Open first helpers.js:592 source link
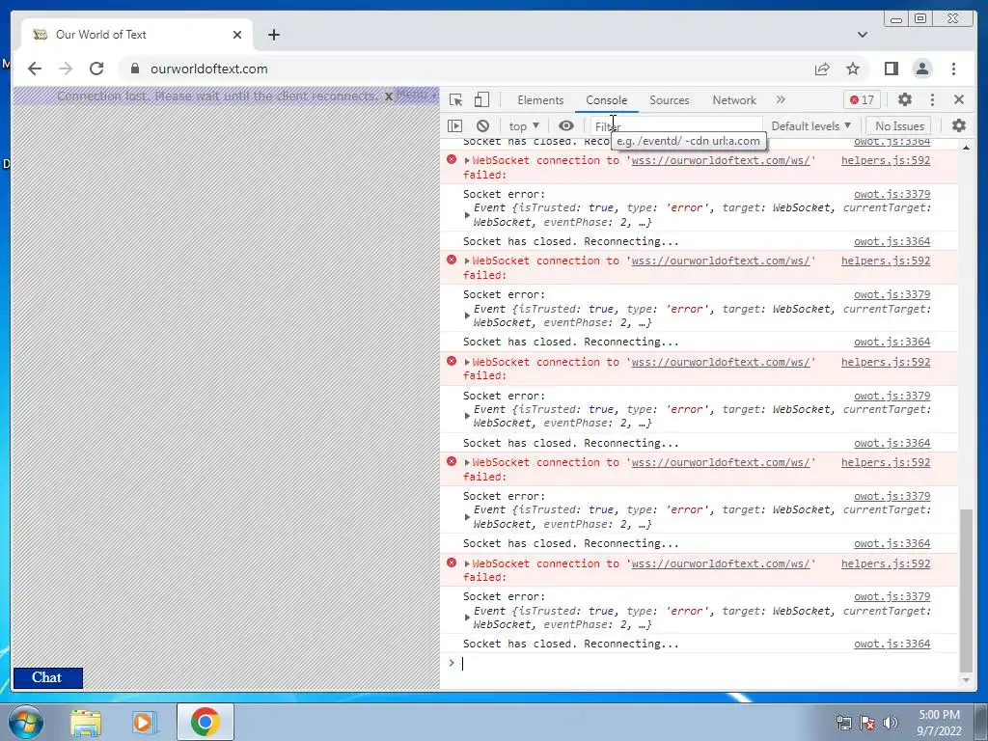This screenshot has height=741, width=988. coord(886,160)
